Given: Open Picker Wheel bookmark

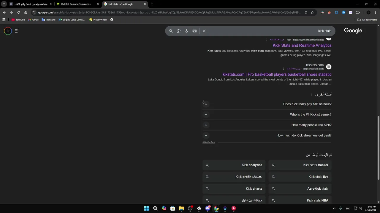Looking at the screenshot, I should click(98, 20).
